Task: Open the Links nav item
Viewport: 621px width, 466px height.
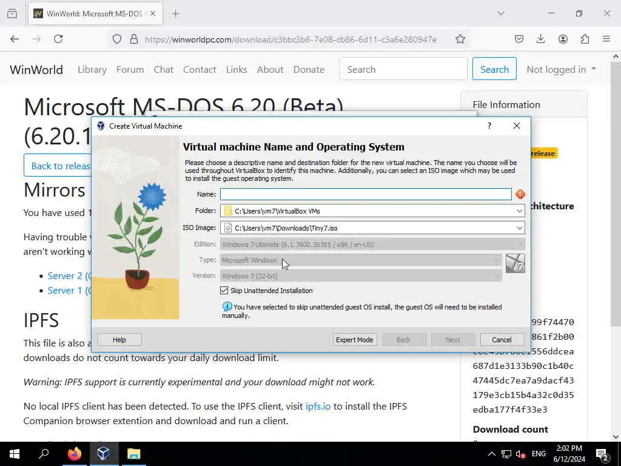Action: click(237, 69)
